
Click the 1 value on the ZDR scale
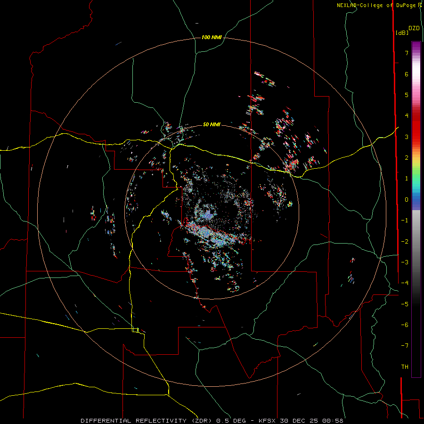point(407,179)
